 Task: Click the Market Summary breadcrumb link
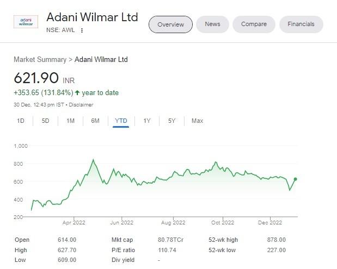[x=40, y=59]
